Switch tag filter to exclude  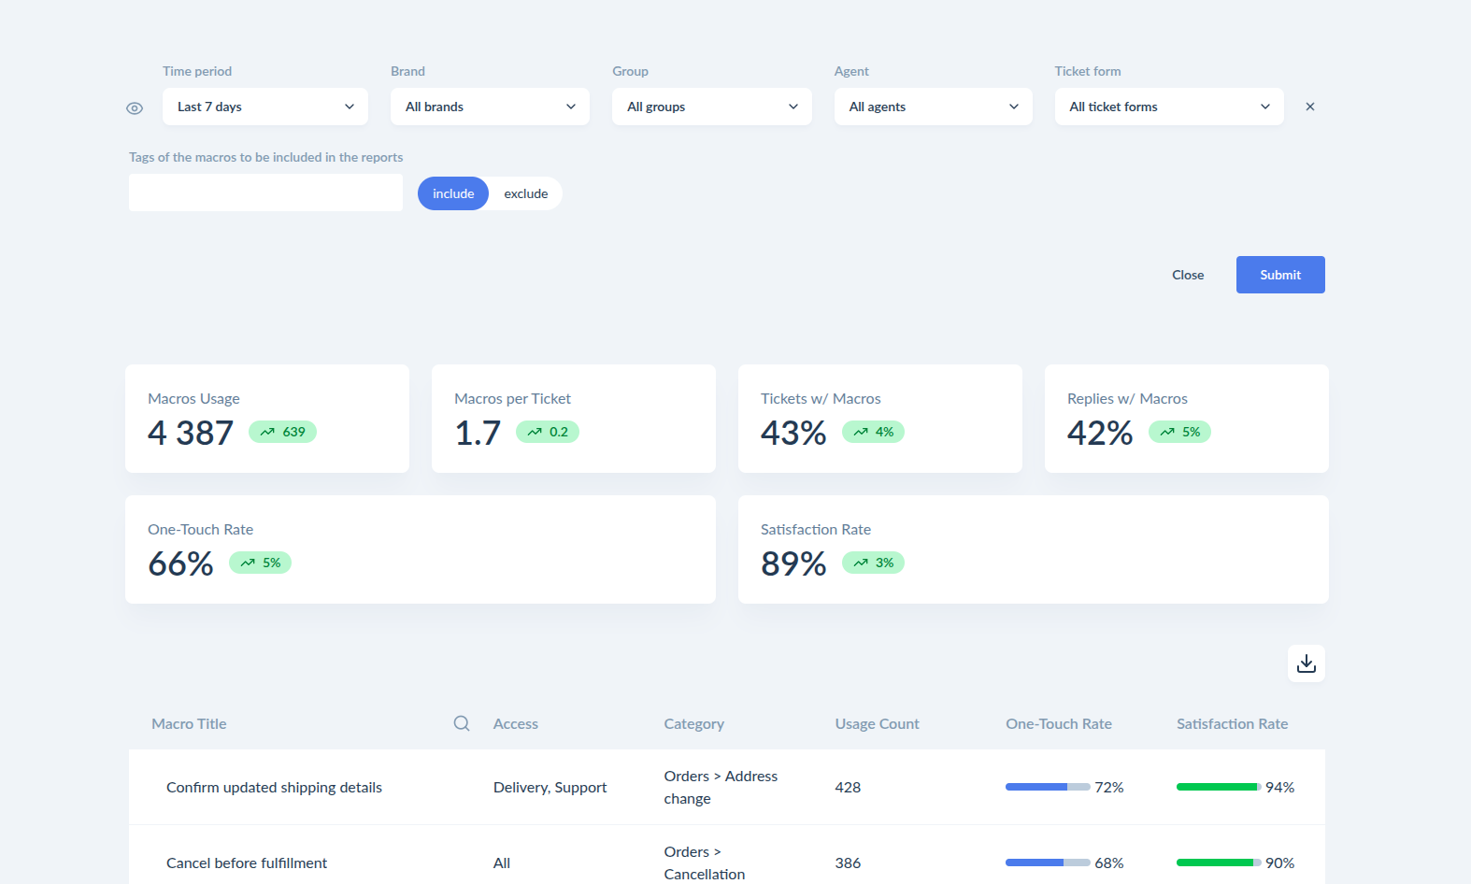pos(526,193)
